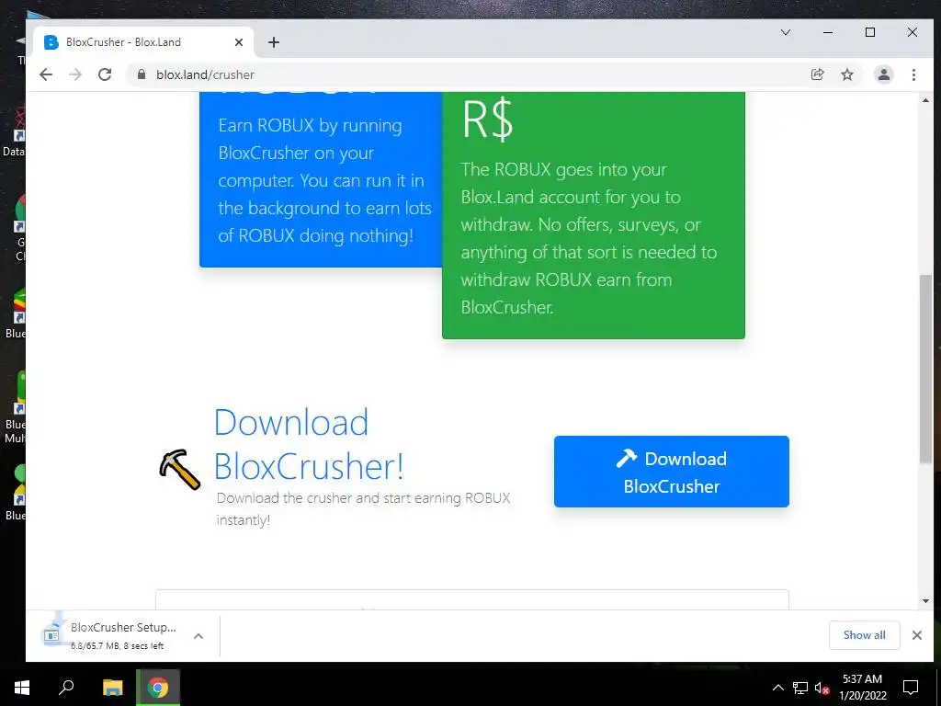Show hidden system tray icons
Screen dimensions: 941x706
coord(777,688)
